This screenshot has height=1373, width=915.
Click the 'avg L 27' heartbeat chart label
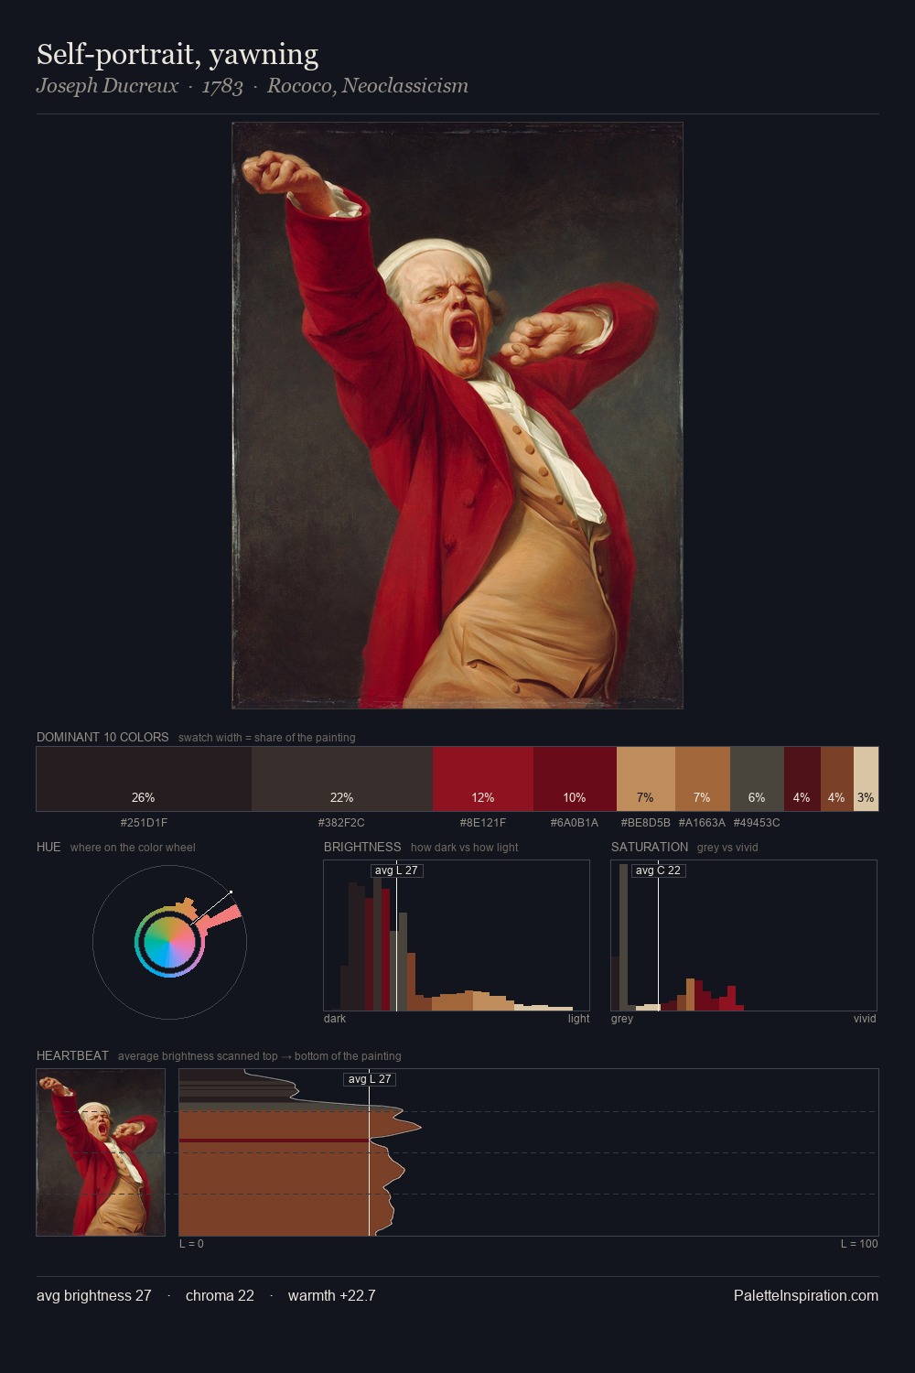click(x=370, y=1078)
